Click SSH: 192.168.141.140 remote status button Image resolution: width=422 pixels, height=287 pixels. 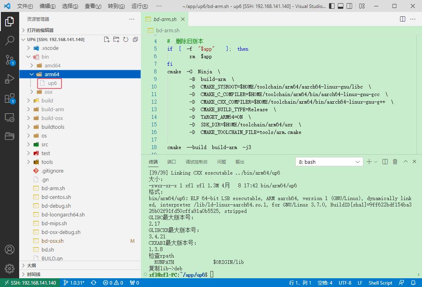(30, 283)
